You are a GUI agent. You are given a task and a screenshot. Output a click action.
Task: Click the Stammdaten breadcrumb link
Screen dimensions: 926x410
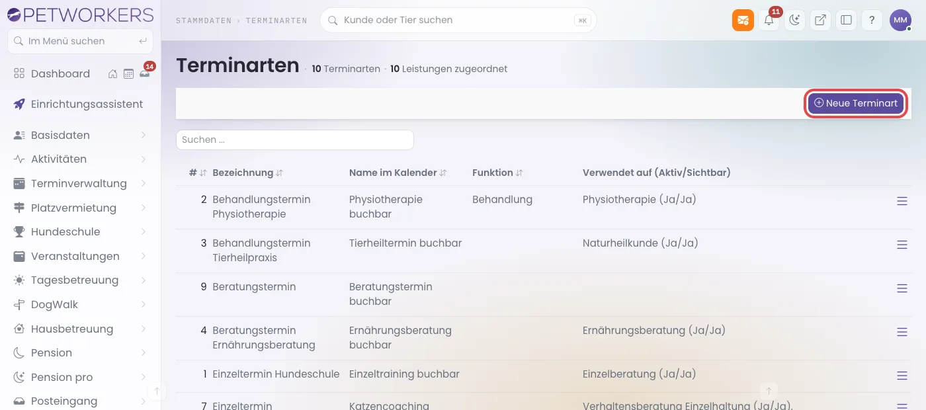coord(204,20)
